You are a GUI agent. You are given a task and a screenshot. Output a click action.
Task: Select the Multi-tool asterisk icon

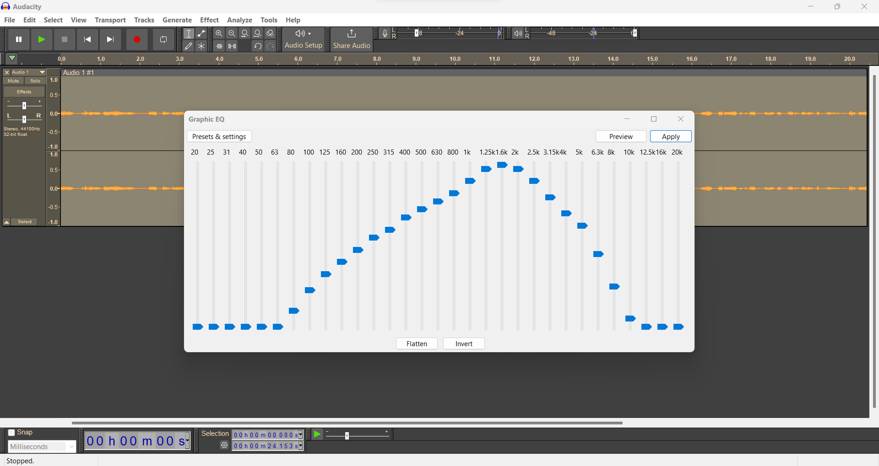201,46
